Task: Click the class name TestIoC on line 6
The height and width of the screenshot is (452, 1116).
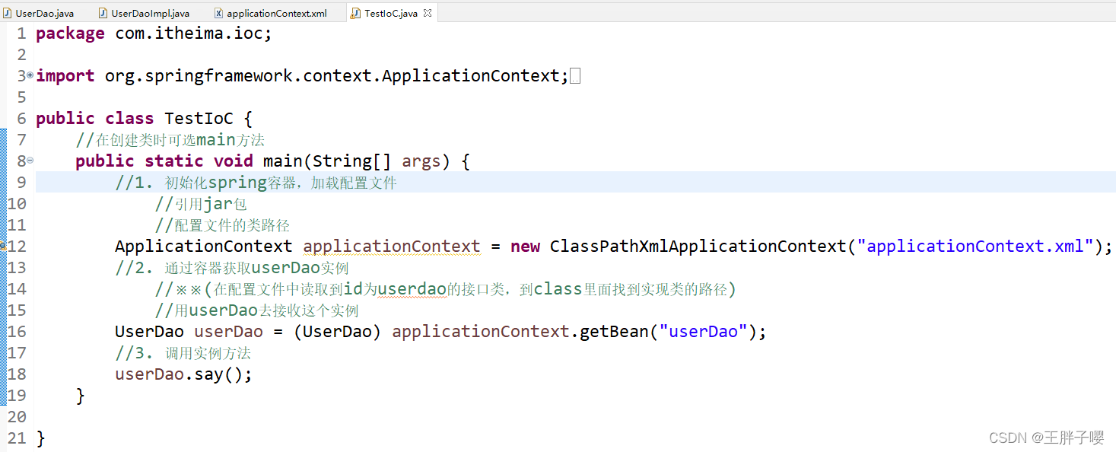Action: 199,119
